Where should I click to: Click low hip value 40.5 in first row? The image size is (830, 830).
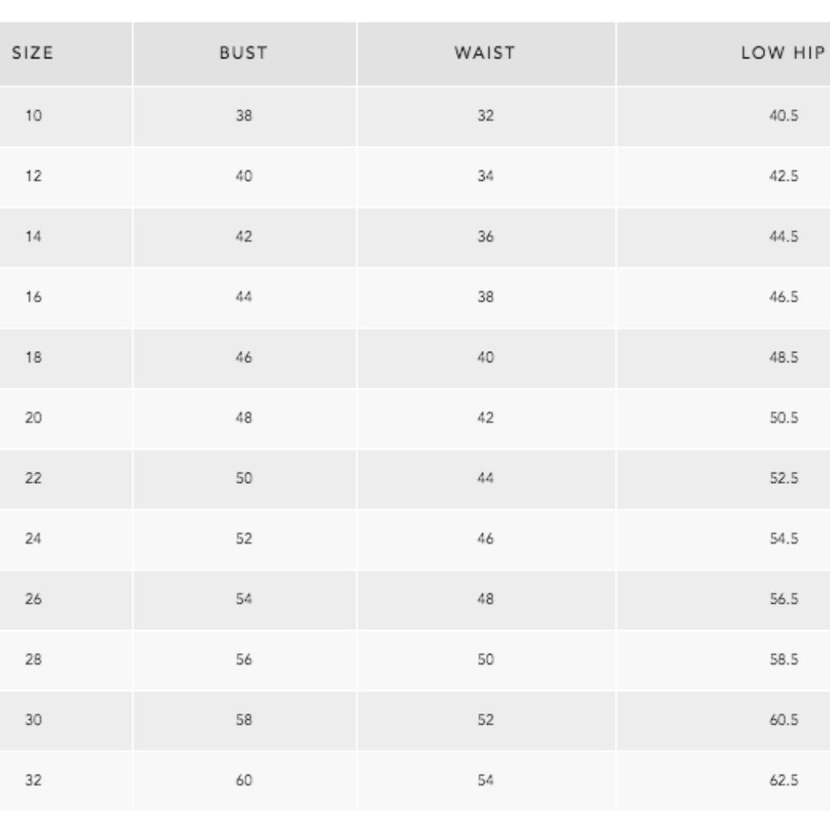(x=784, y=115)
